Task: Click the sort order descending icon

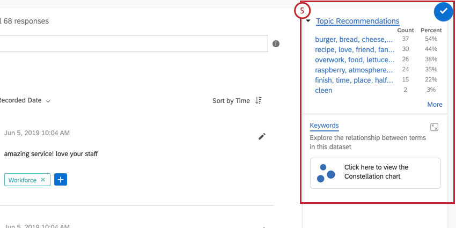Action: coord(258,101)
